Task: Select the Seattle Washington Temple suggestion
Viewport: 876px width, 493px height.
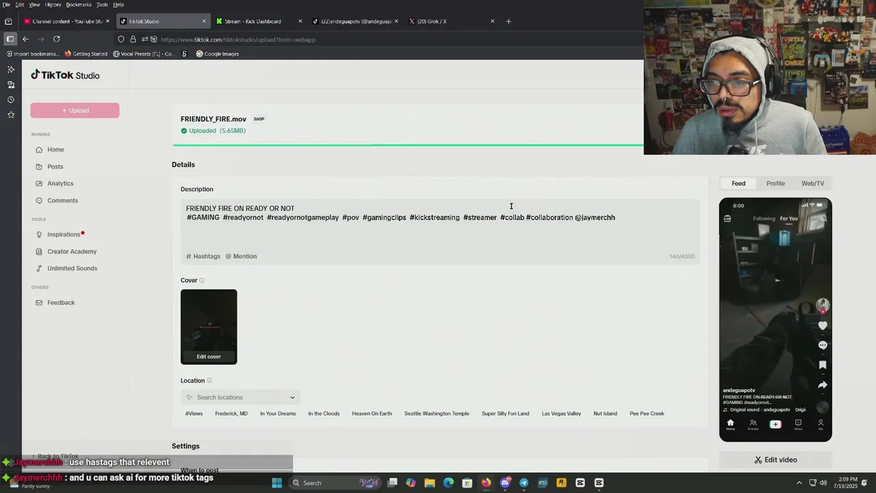Action: [x=437, y=414]
